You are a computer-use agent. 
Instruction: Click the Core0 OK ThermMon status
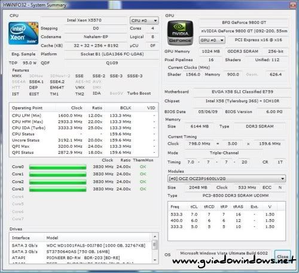click(143, 167)
